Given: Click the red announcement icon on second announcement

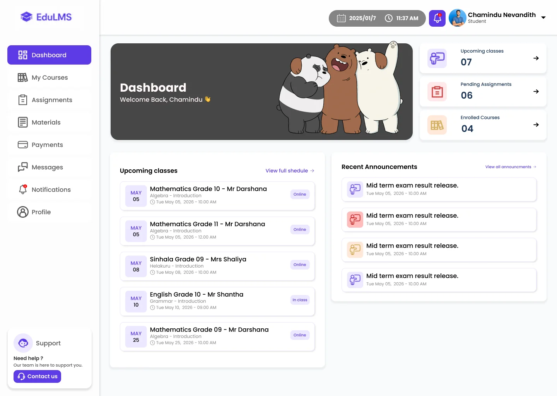Looking at the screenshot, I should coord(355,220).
